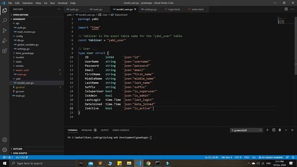The width and height of the screenshot is (297, 167).
Task: Kill terminal with the trash icon
Action: pyautogui.click(x=280, y=130)
